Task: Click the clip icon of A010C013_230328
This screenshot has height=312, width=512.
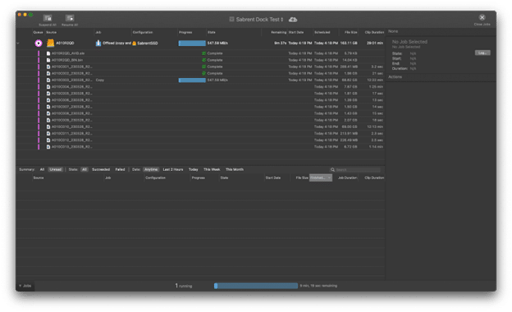Action: tap(48, 147)
